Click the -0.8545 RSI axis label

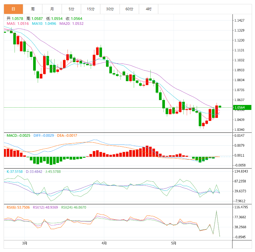[x=239, y=237]
